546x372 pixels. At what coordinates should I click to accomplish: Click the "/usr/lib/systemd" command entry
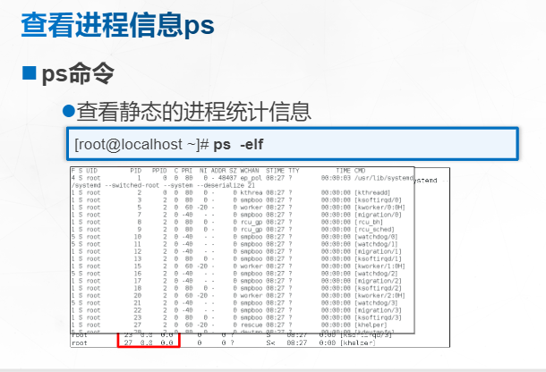[384, 178]
